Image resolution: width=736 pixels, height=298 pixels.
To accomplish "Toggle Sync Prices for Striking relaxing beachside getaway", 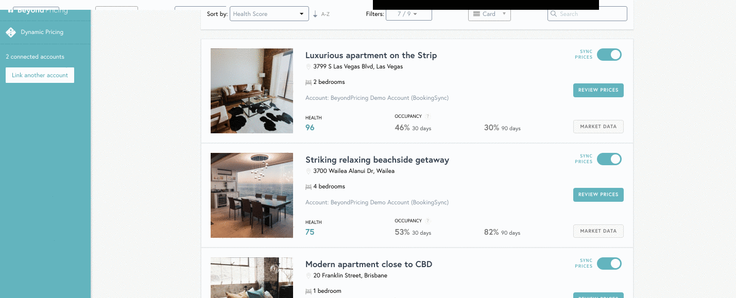I will (609, 159).
